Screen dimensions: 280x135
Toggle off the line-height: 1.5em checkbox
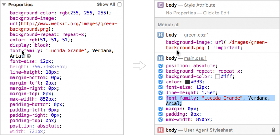click(x=161, y=93)
